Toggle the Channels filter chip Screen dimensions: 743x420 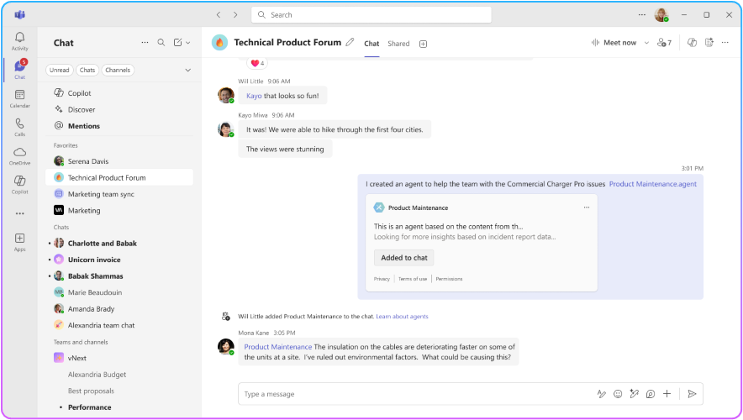tap(118, 70)
